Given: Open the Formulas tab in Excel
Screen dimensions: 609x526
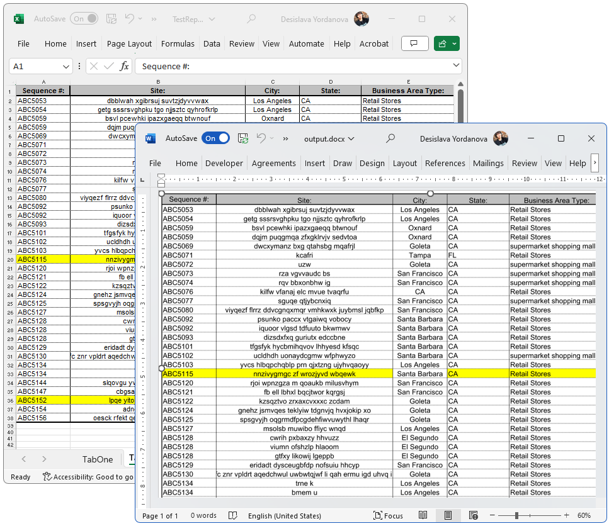Looking at the screenshot, I should 177,43.
